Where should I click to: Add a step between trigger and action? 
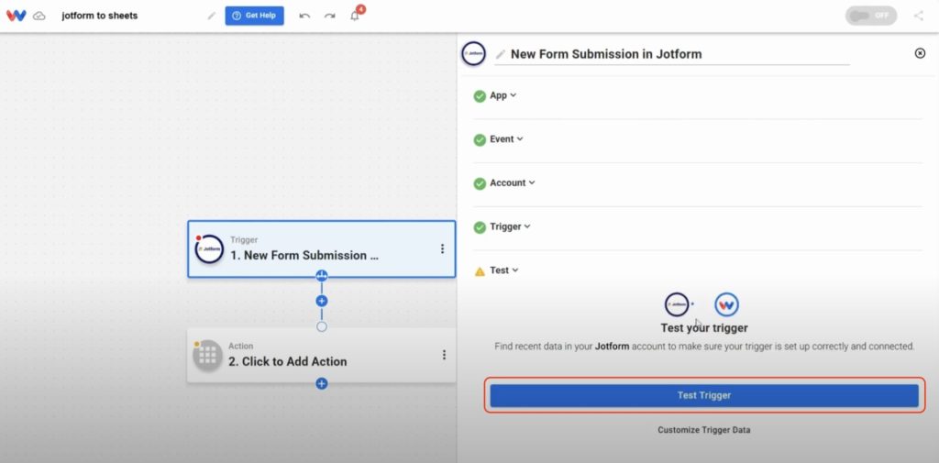point(322,301)
